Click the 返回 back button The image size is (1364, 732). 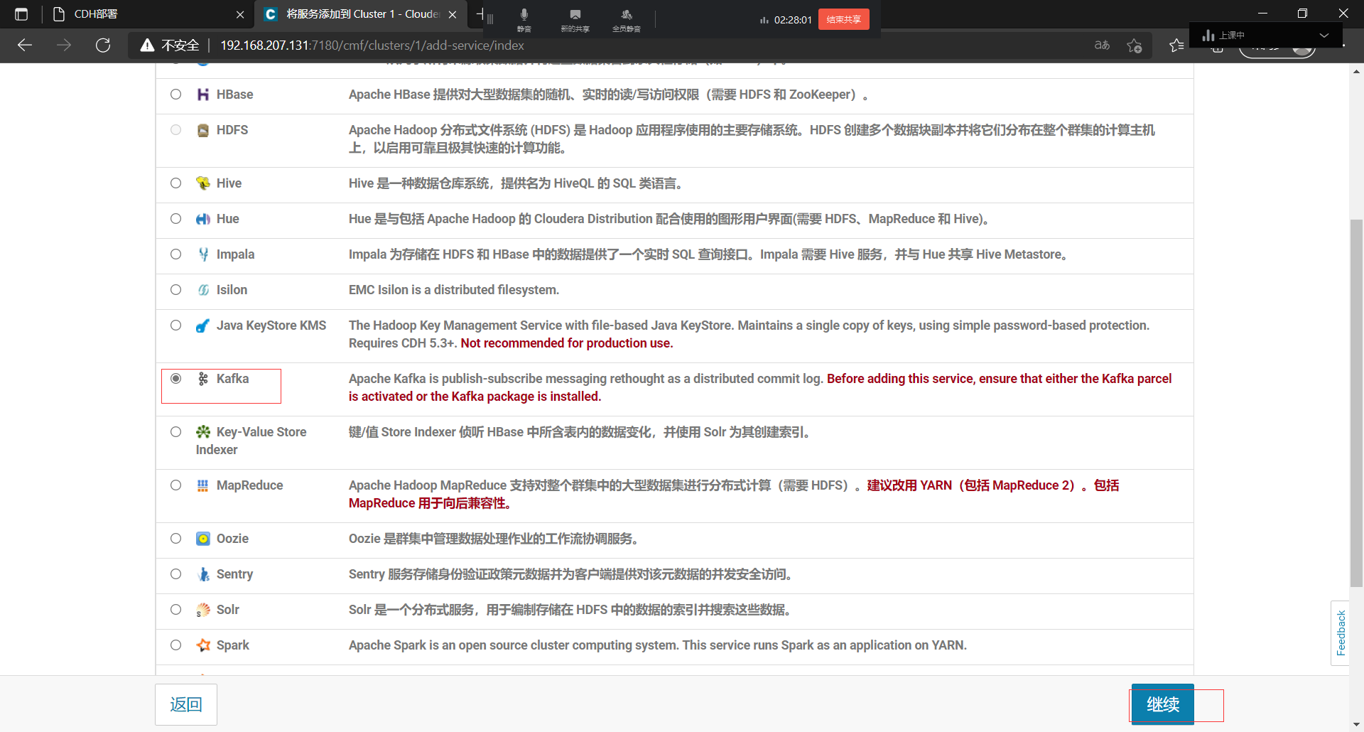pyautogui.click(x=186, y=704)
